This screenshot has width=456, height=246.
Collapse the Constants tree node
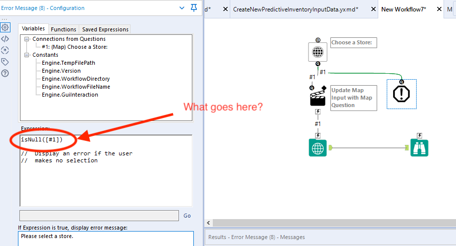(x=27, y=55)
